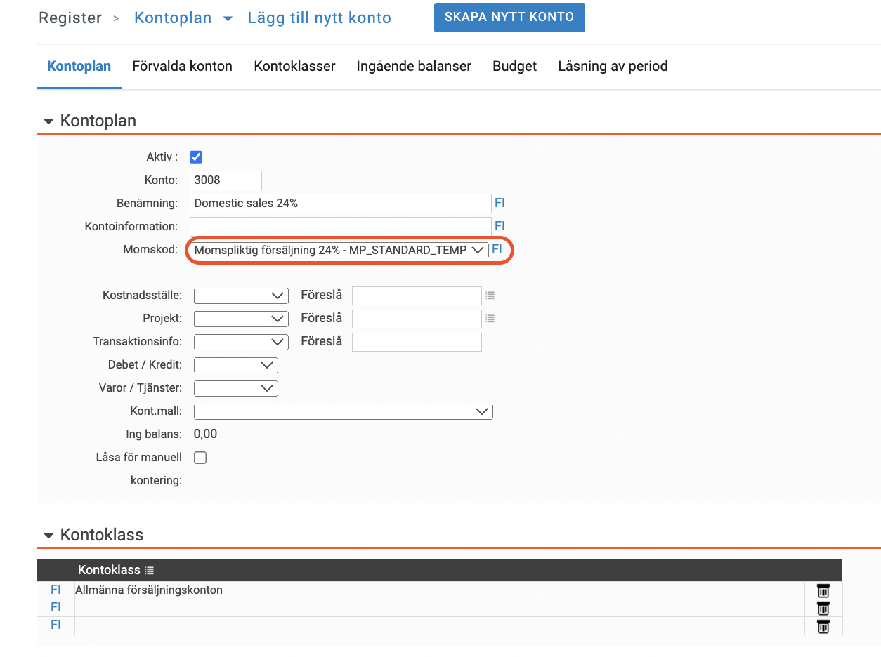
Task: Enable Låsa för manuell kontering checkbox
Action: [x=200, y=458]
